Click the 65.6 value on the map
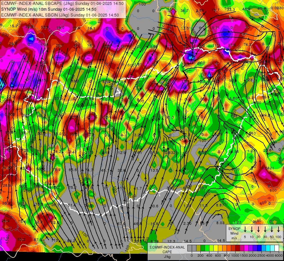284x261 pixels. pyautogui.click(x=73, y=170)
